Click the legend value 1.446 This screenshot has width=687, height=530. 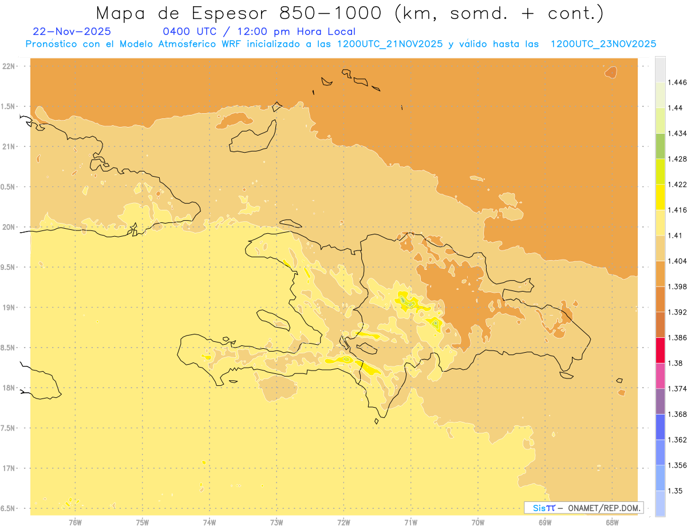(x=677, y=82)
